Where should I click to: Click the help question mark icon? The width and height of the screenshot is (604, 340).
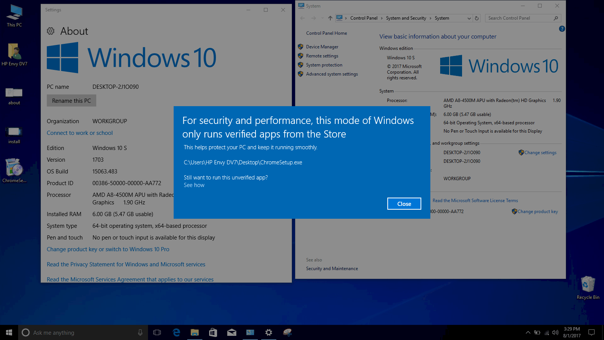point(562,29)
